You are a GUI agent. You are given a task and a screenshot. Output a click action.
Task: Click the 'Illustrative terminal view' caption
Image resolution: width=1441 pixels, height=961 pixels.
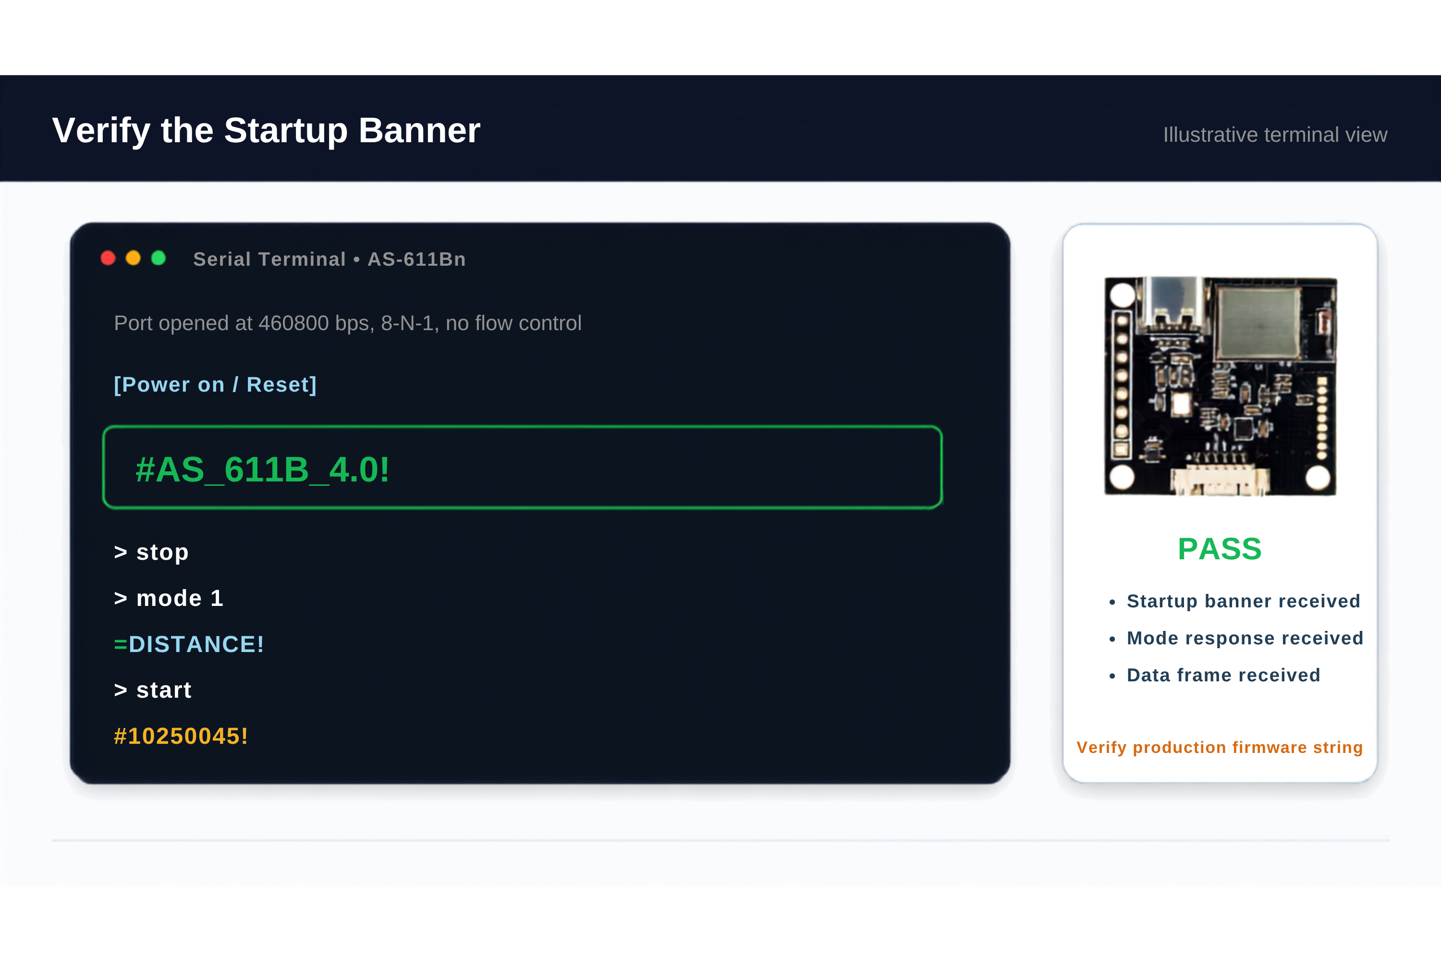[1275, 135]
